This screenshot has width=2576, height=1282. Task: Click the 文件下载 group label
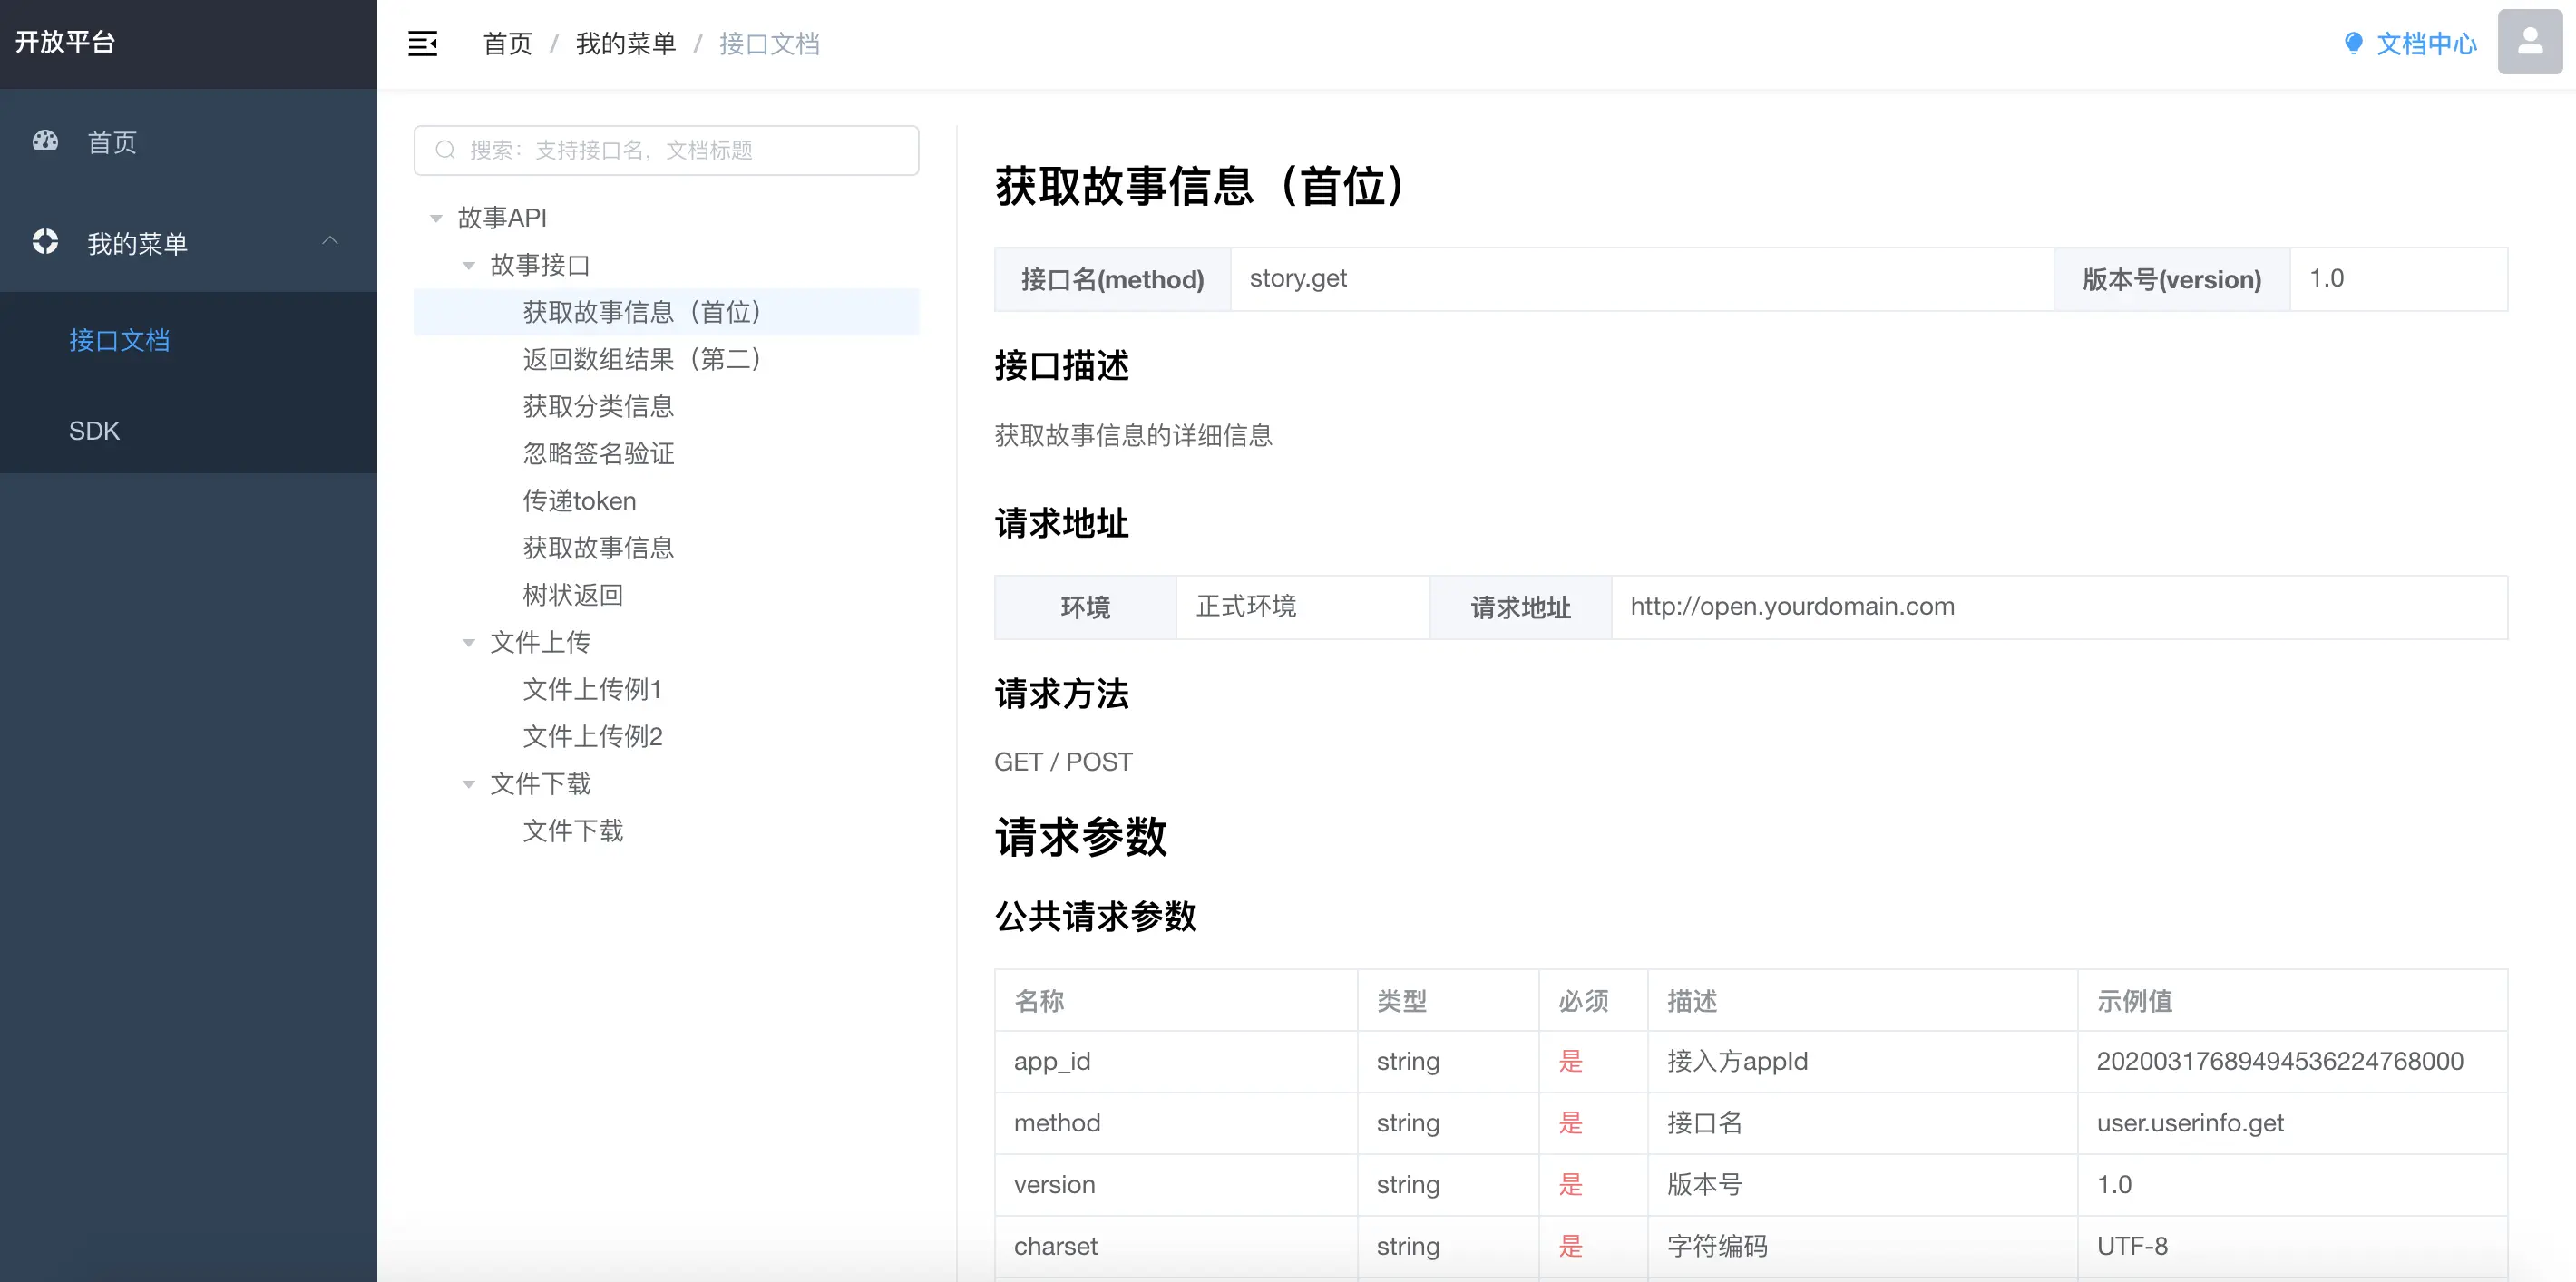540,783
